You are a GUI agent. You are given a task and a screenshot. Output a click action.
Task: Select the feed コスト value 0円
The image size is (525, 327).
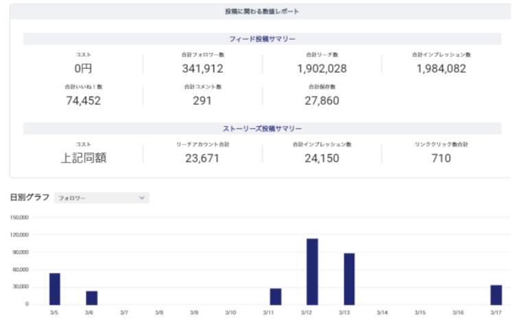(x=83, y=69)
